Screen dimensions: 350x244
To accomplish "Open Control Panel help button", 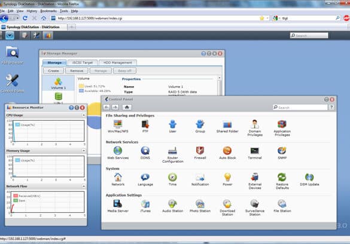I will tap(331, 107).
